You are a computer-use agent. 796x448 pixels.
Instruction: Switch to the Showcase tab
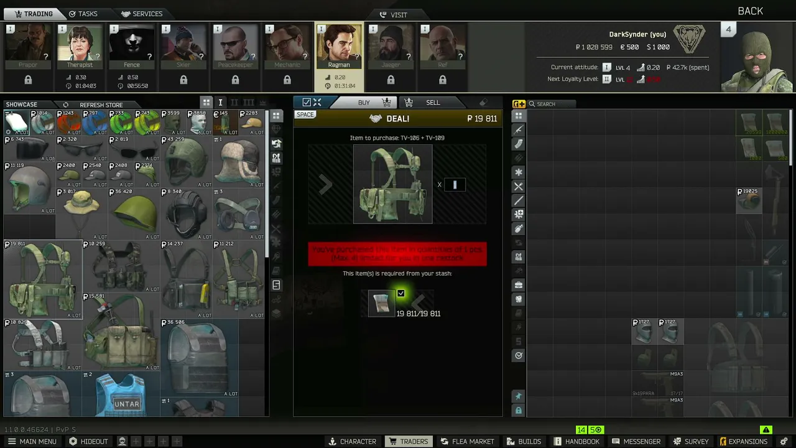pyautogui.click(x=22, y=105)
